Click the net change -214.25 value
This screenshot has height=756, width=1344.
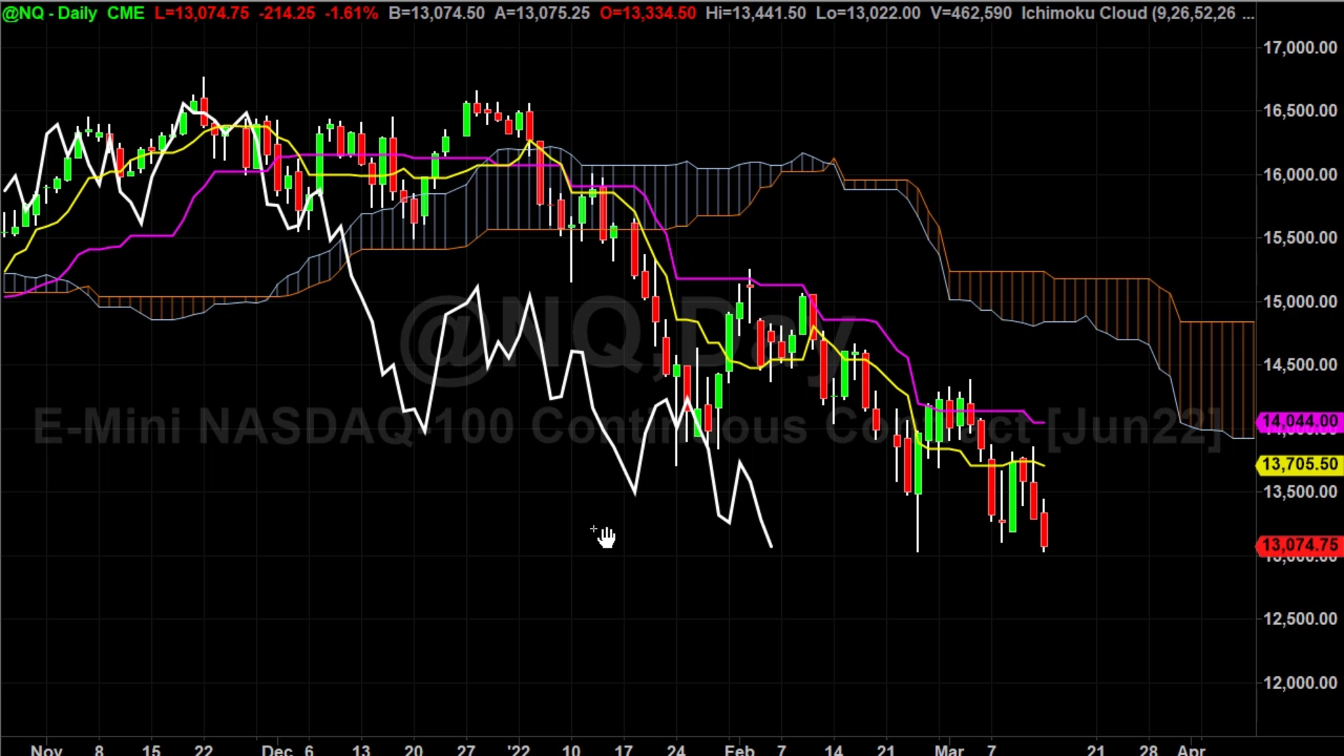pyautogui.click(x=287, y=13)
